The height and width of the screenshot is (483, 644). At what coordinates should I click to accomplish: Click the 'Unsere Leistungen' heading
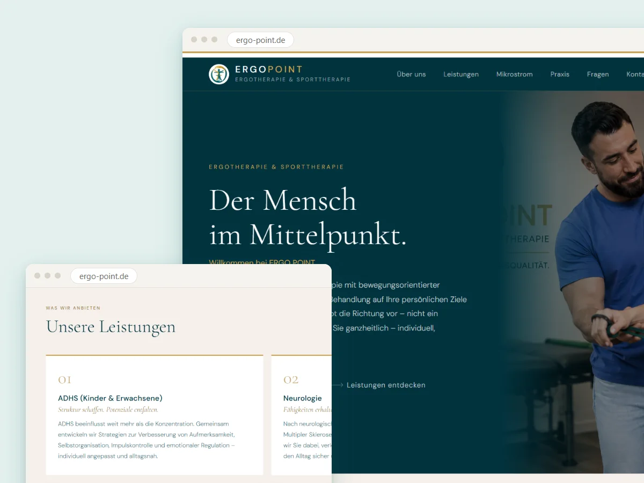111,327
